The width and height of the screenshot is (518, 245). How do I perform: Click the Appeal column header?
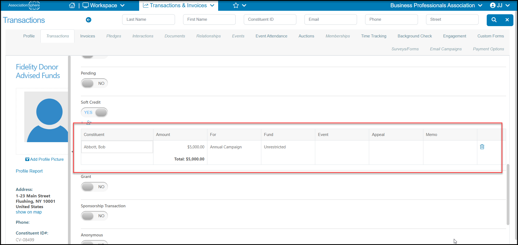coord(396,135)
